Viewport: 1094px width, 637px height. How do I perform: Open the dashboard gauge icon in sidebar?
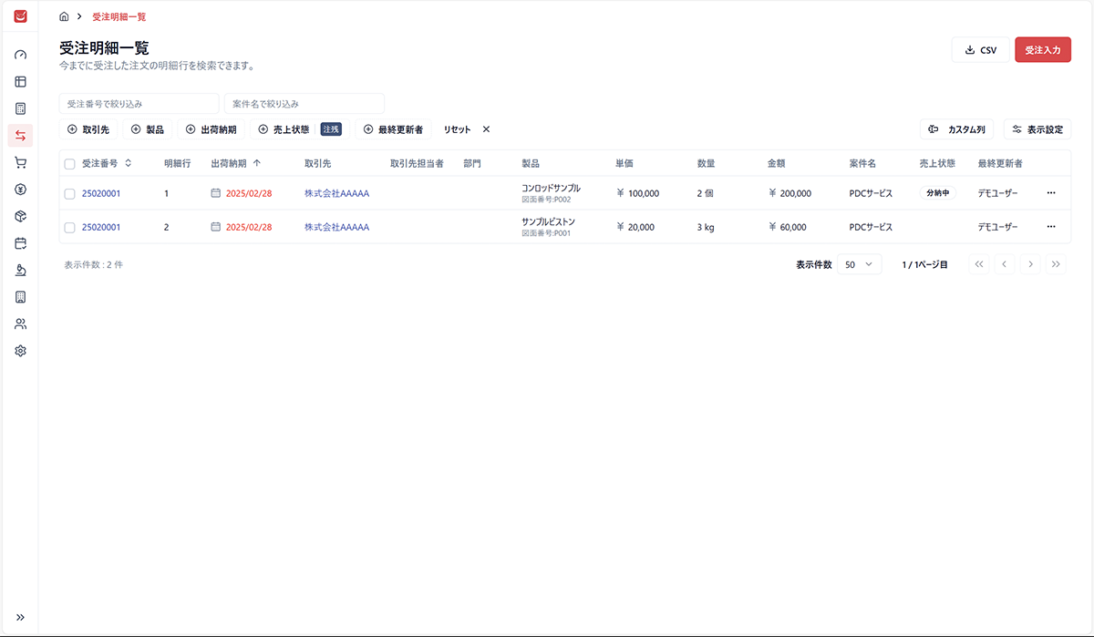20,55
